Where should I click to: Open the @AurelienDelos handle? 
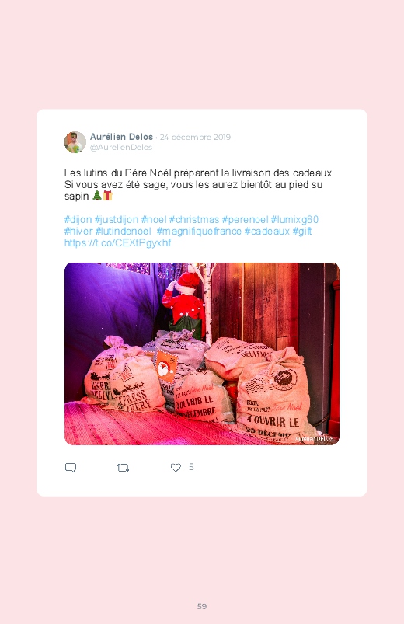point(121,147)
